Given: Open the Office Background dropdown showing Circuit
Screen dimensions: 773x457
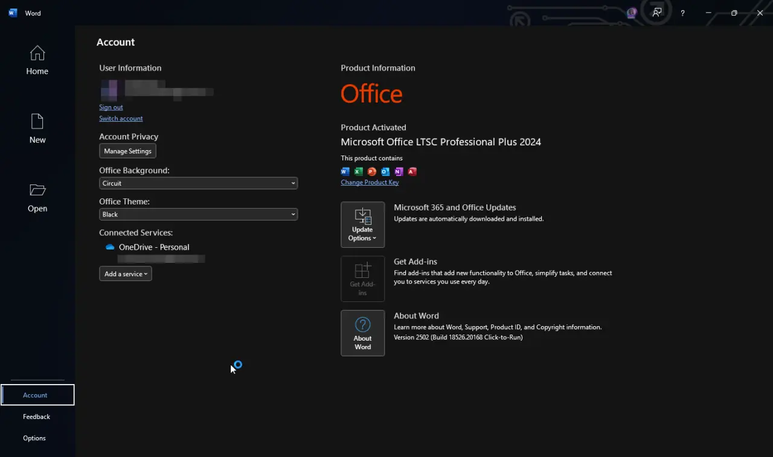Looking at the screenshot, I should point(198,183).
